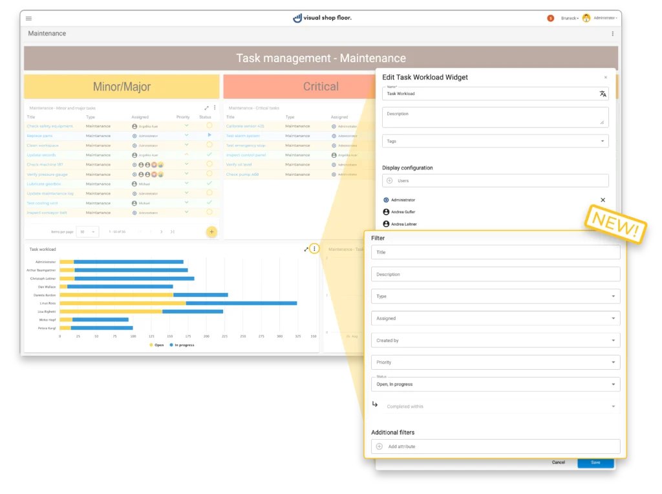662x494 pixels.
Task: Expand the Type filter dropdown
Action: pyautogui.click(x=495, y=296)
